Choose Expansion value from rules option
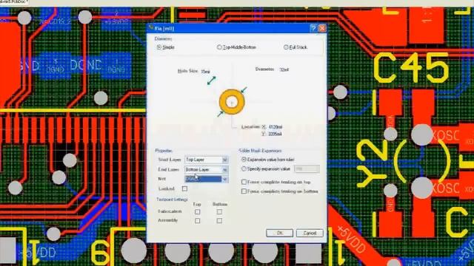474x266 pixels. pos(244,160)
